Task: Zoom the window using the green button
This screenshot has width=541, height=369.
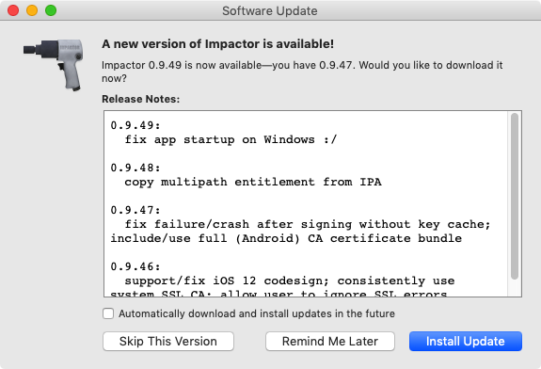Action: 51,10
